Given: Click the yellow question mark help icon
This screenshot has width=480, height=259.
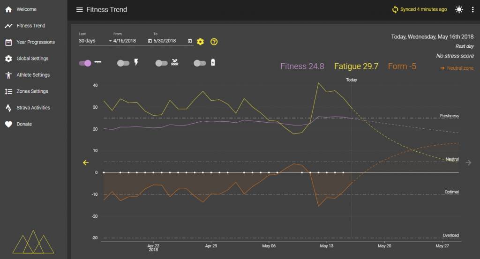Looking at the screenshot, I should pos(214,42).
